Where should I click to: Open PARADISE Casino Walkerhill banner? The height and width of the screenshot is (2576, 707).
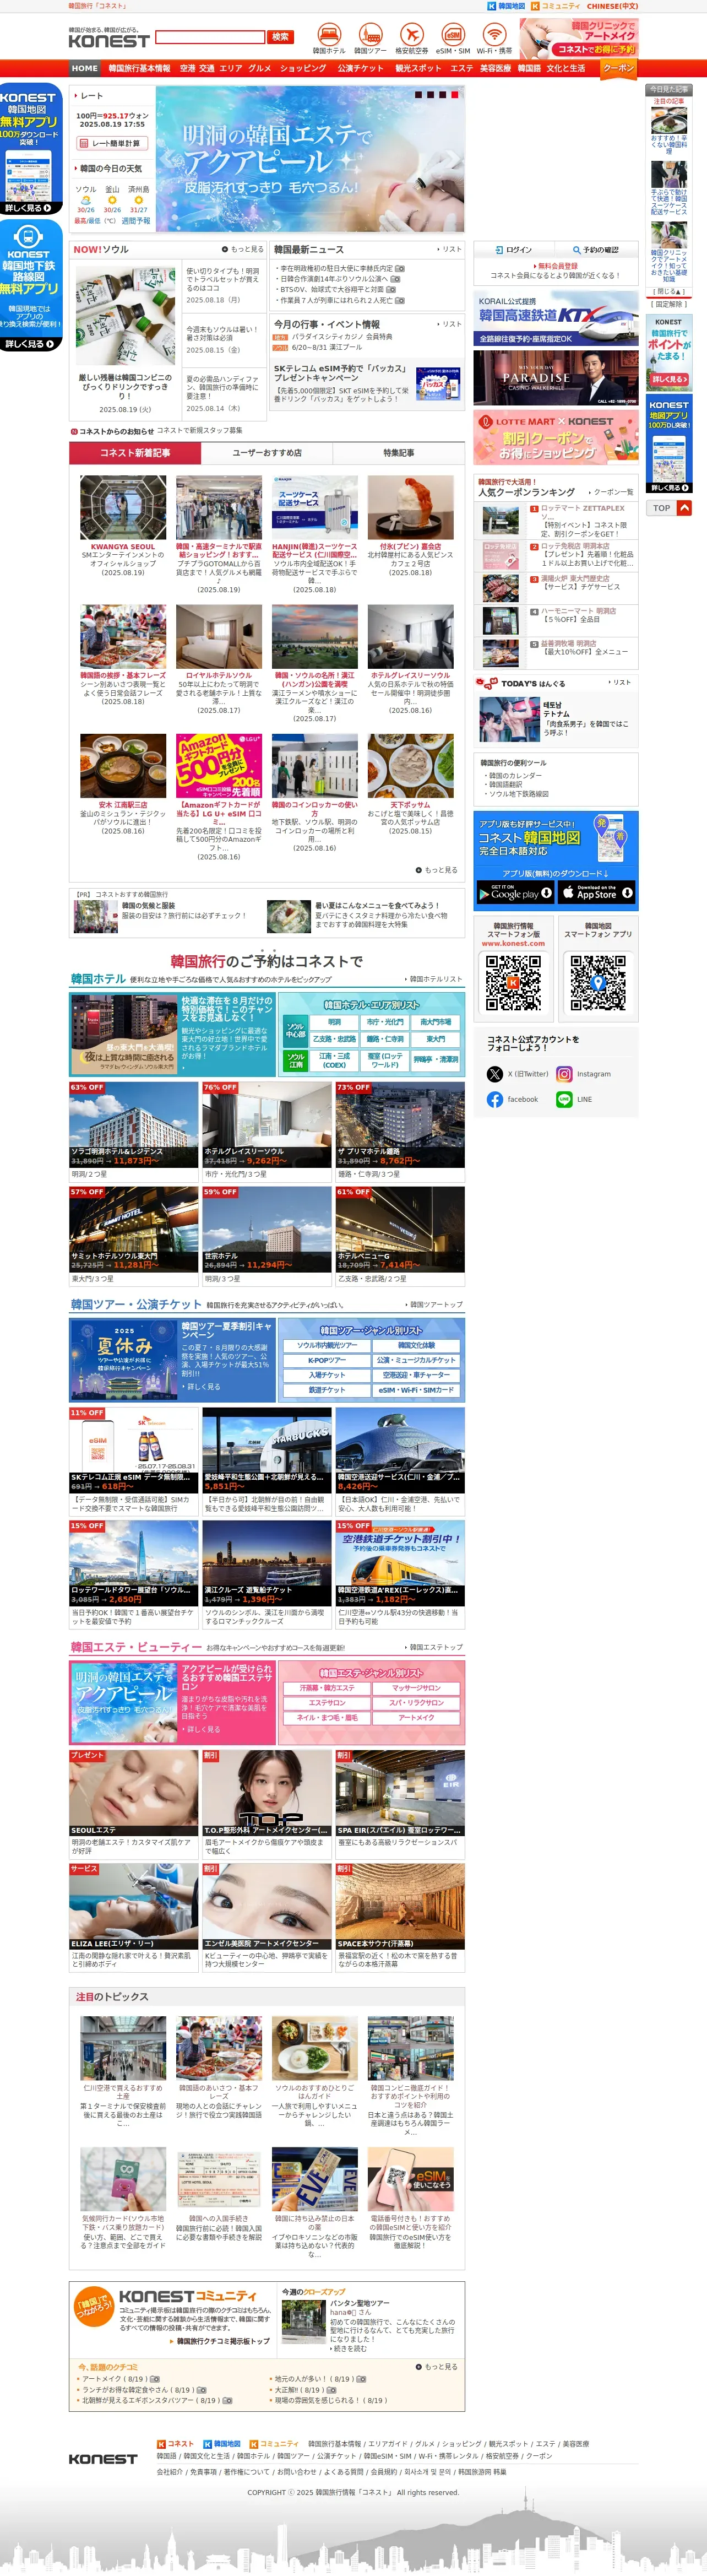pyautogui.click(x=555, y=378)
